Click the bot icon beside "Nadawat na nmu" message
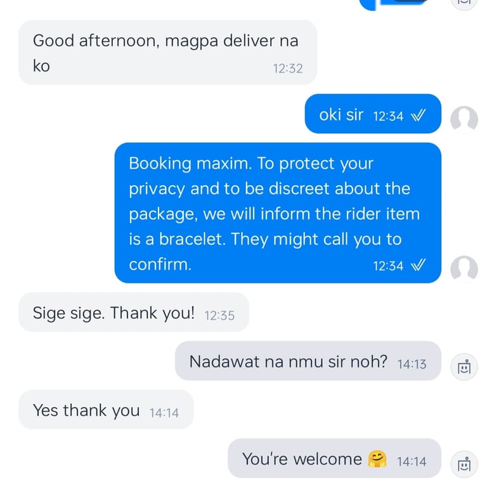This screenshot has height=487, width=487. click(464, 367)
